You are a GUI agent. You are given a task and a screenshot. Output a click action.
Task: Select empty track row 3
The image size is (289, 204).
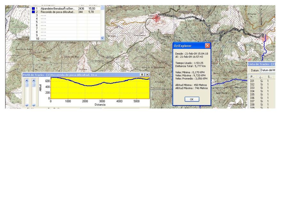point(65,15)
